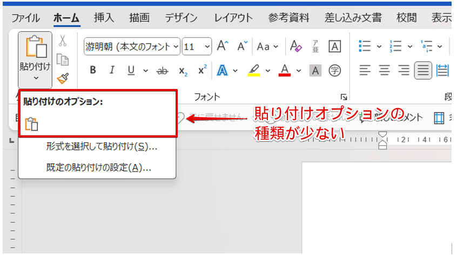Open the Paste dropdown arrow
The height and width of the screenshot is (255, 457).
[36, 78]
